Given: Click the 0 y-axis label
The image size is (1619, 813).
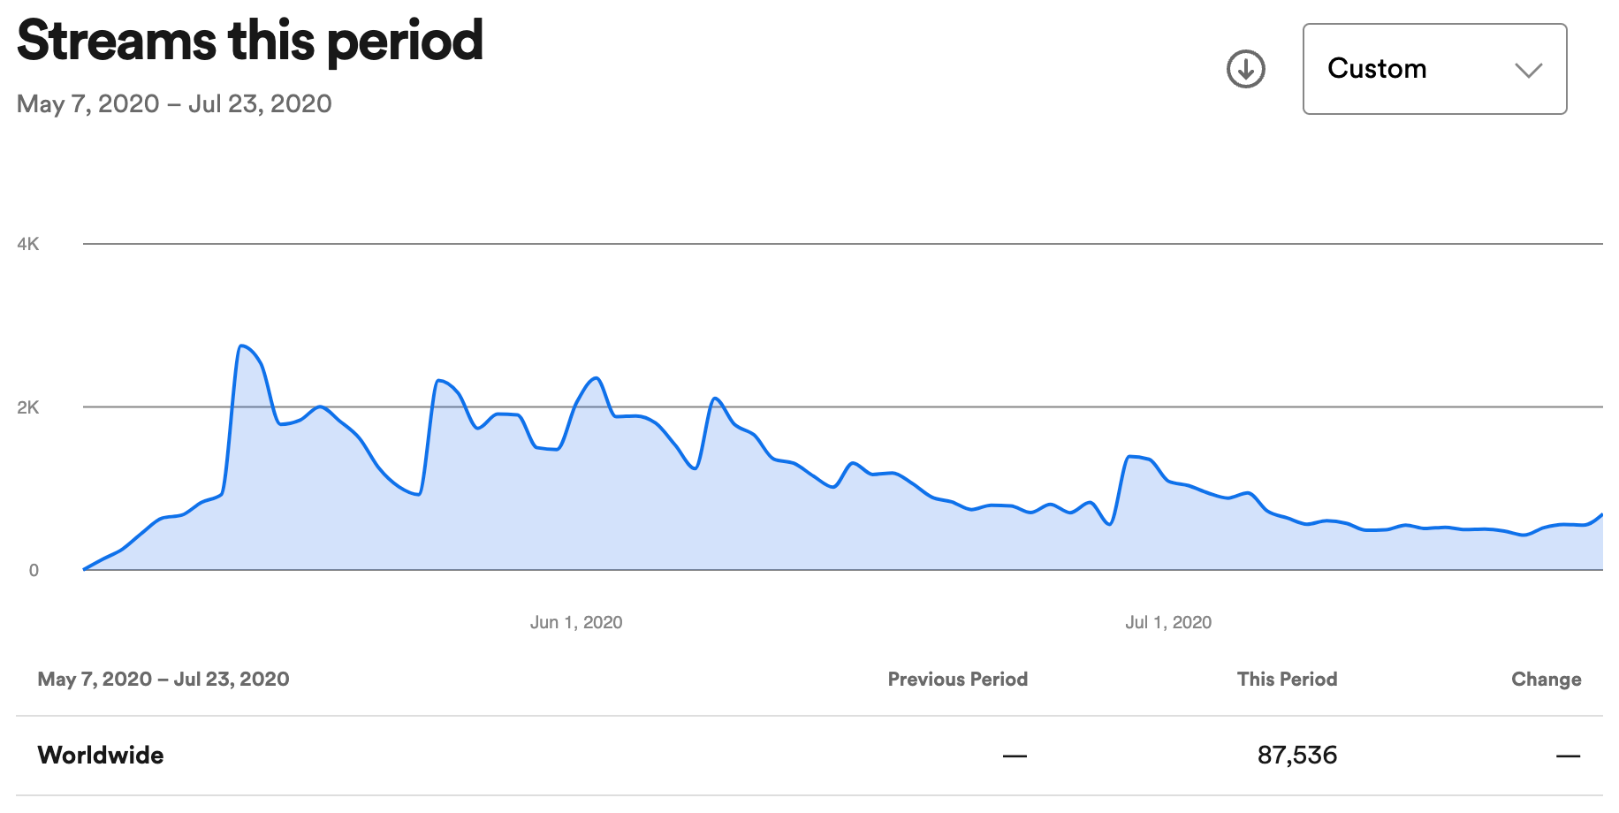Looking at the screenshot, I should tap(34, 571).
